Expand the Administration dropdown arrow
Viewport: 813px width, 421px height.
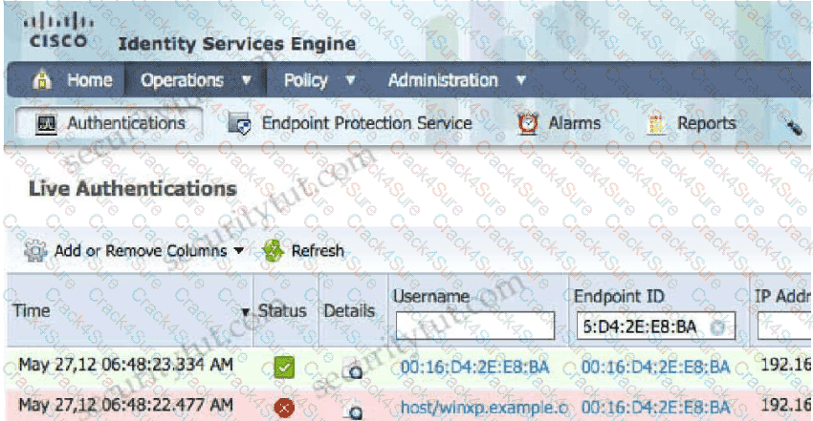(520, 81)
